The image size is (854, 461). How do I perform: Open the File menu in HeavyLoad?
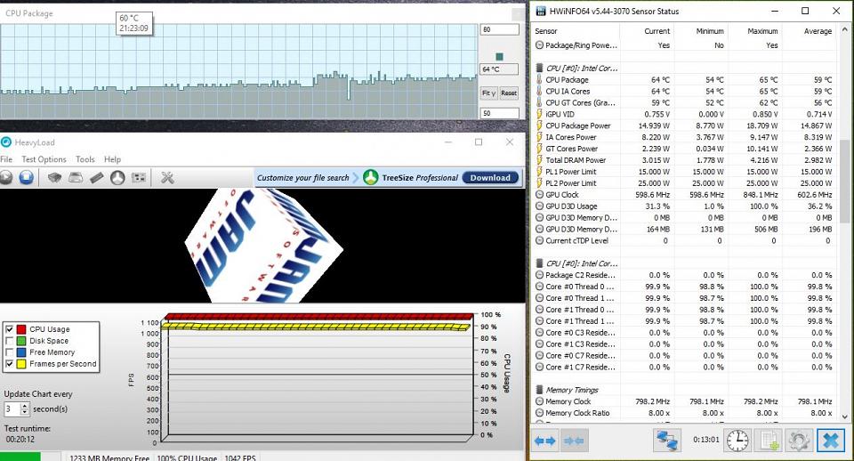(x=6, y=159)
